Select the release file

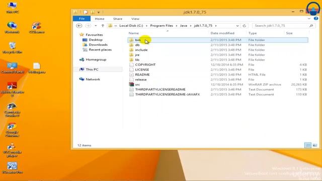(x=218, y=79)
